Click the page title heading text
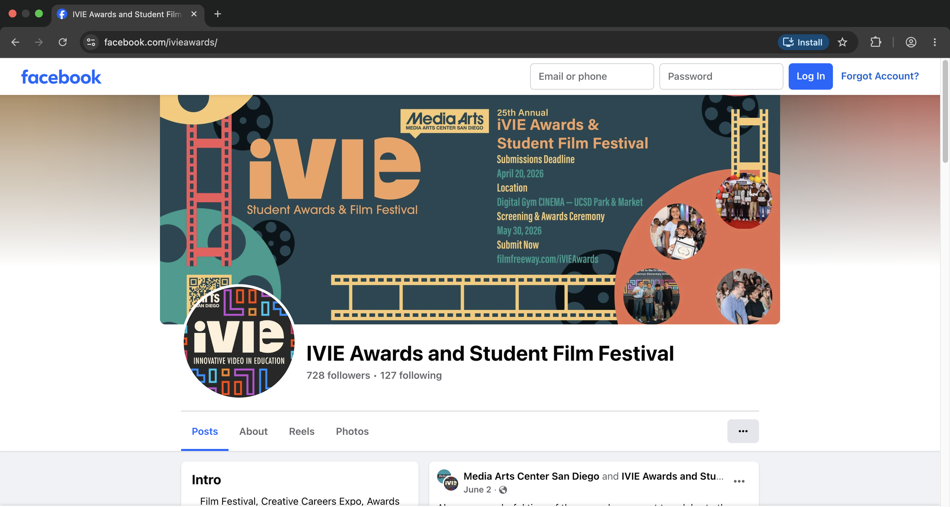This screenshot has width=950, height=507. pyautogui.click(x=490, y=353)
